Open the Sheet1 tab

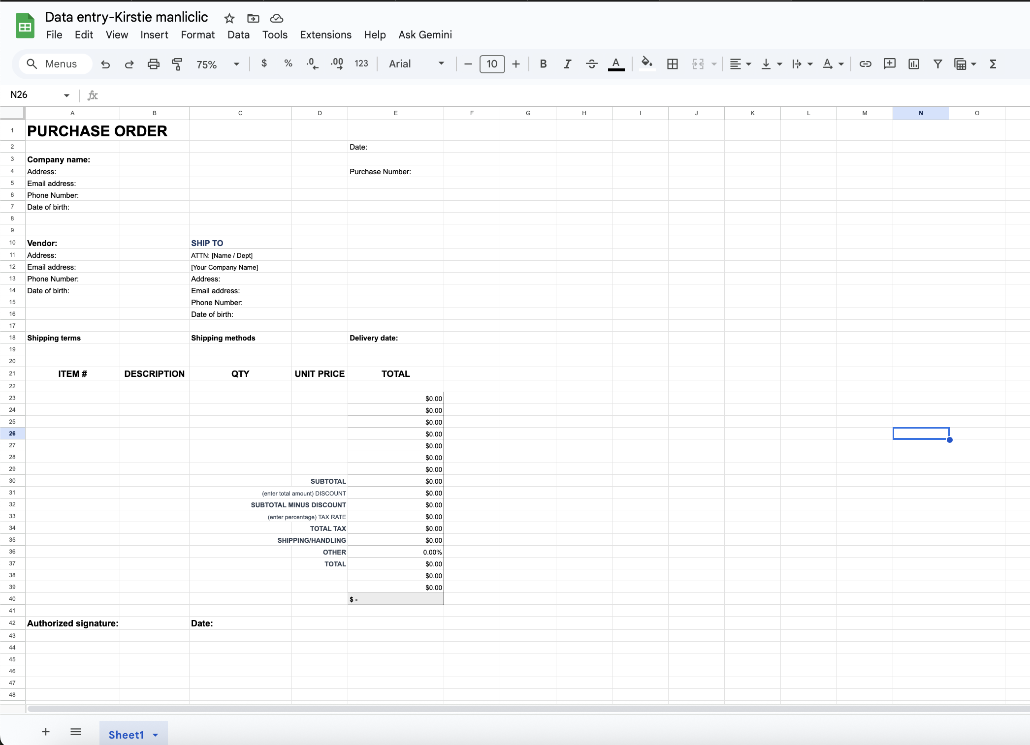126,735
